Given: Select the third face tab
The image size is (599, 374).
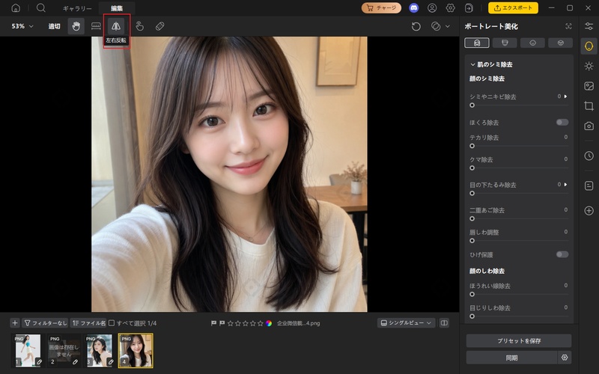Looking at the screenshot, I should 532,43.
